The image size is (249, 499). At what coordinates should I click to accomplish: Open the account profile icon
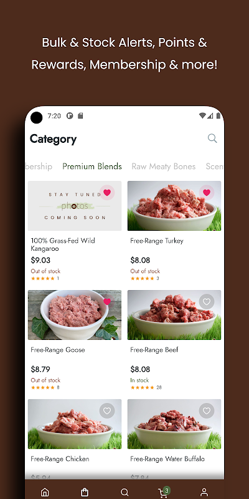(204, 492)
